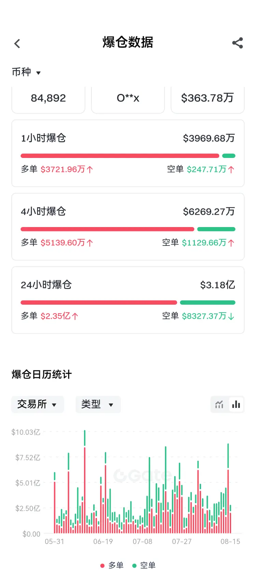Tap the up arrow beside $3721.96万
The height and width of the screenshot is (570, 256).
[90, 170]
